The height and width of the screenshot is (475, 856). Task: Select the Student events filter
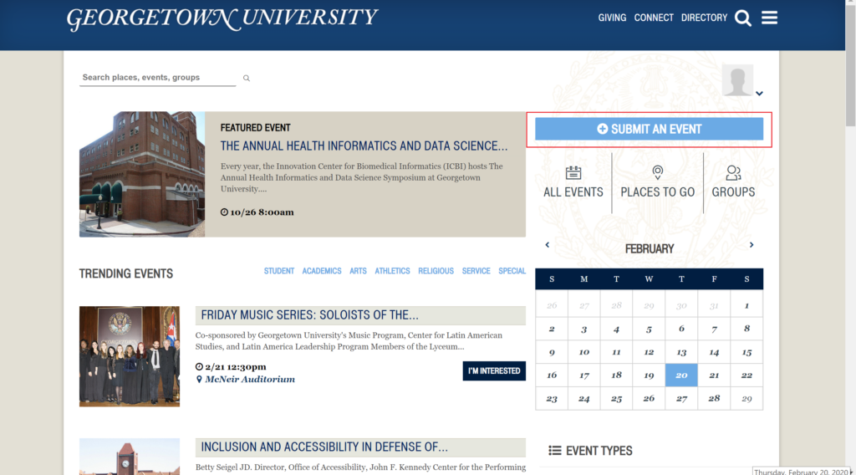tap(279, 271)
